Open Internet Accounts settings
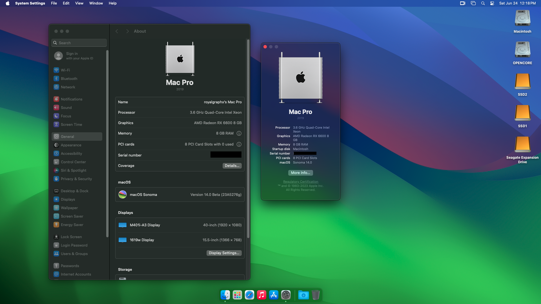The height and width of the screenshot is (304, 541). (77, 274)
